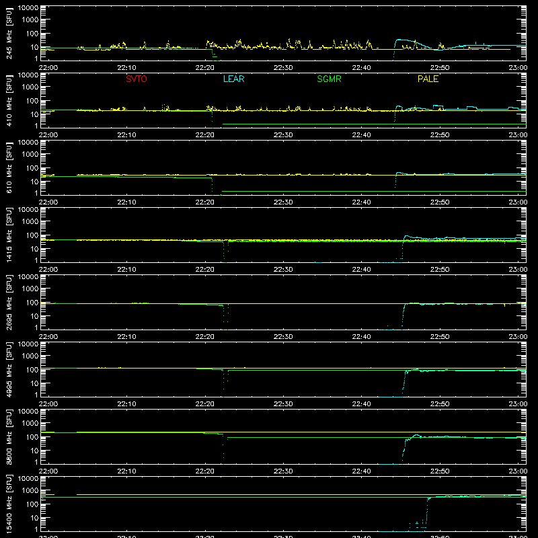Click the 22:20 time label of 610 MHz plot

click(205, 202)
